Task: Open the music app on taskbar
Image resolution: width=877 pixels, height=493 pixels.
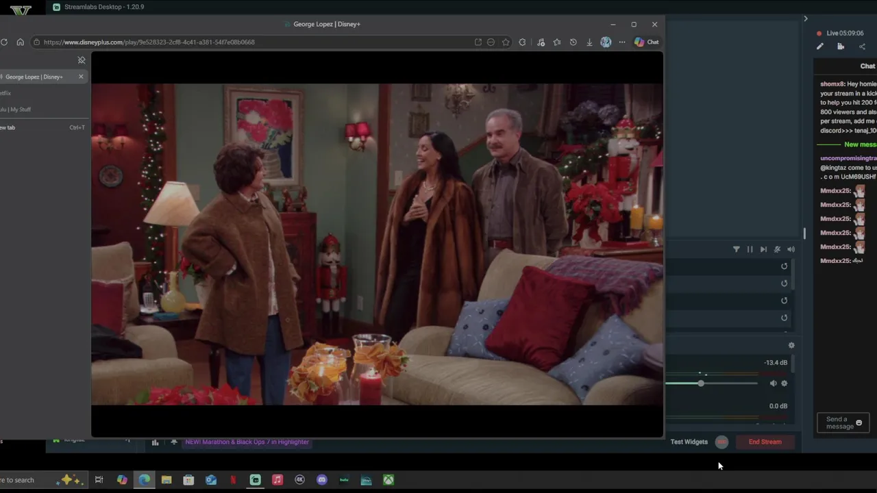Action: pyautogui.click(x=277, y=480)
